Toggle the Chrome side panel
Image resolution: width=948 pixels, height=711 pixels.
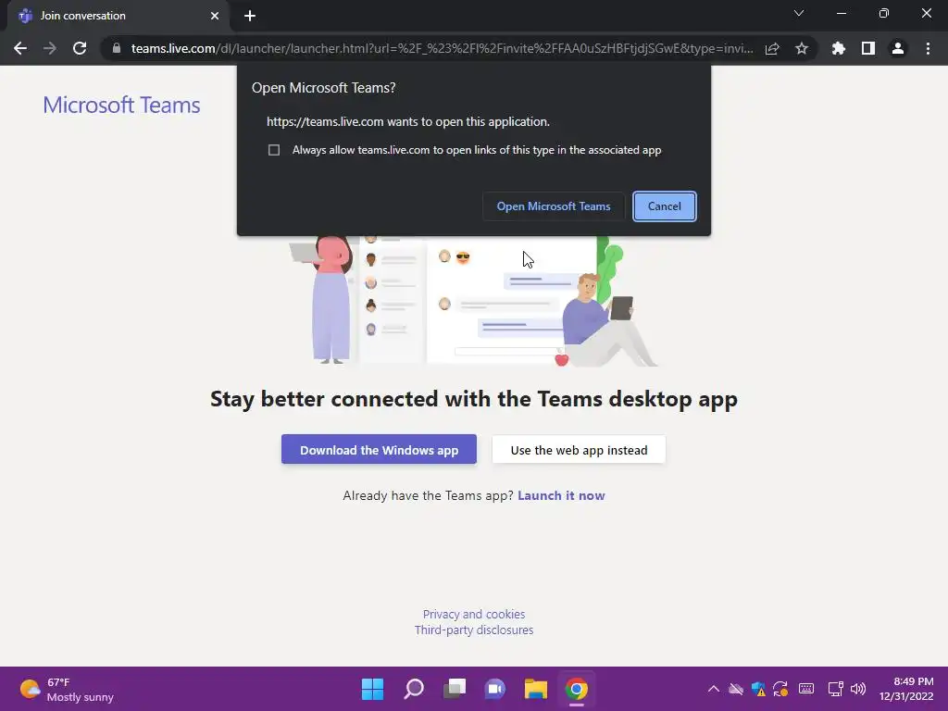pyautogui.click(x=868, y=48)
